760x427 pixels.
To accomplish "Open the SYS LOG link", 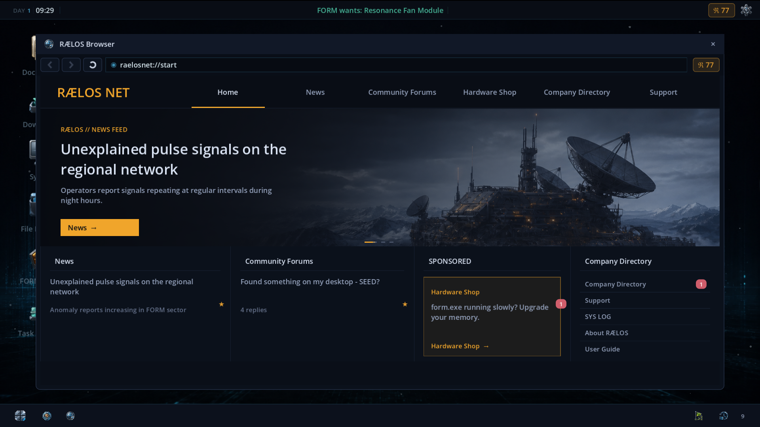I will (645, 317).
